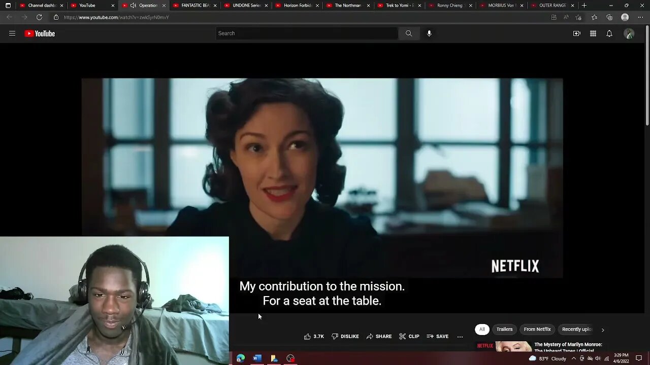The image size is (650, 365).
Task: Select the All filter chip
Action: [x=482, y=330]
